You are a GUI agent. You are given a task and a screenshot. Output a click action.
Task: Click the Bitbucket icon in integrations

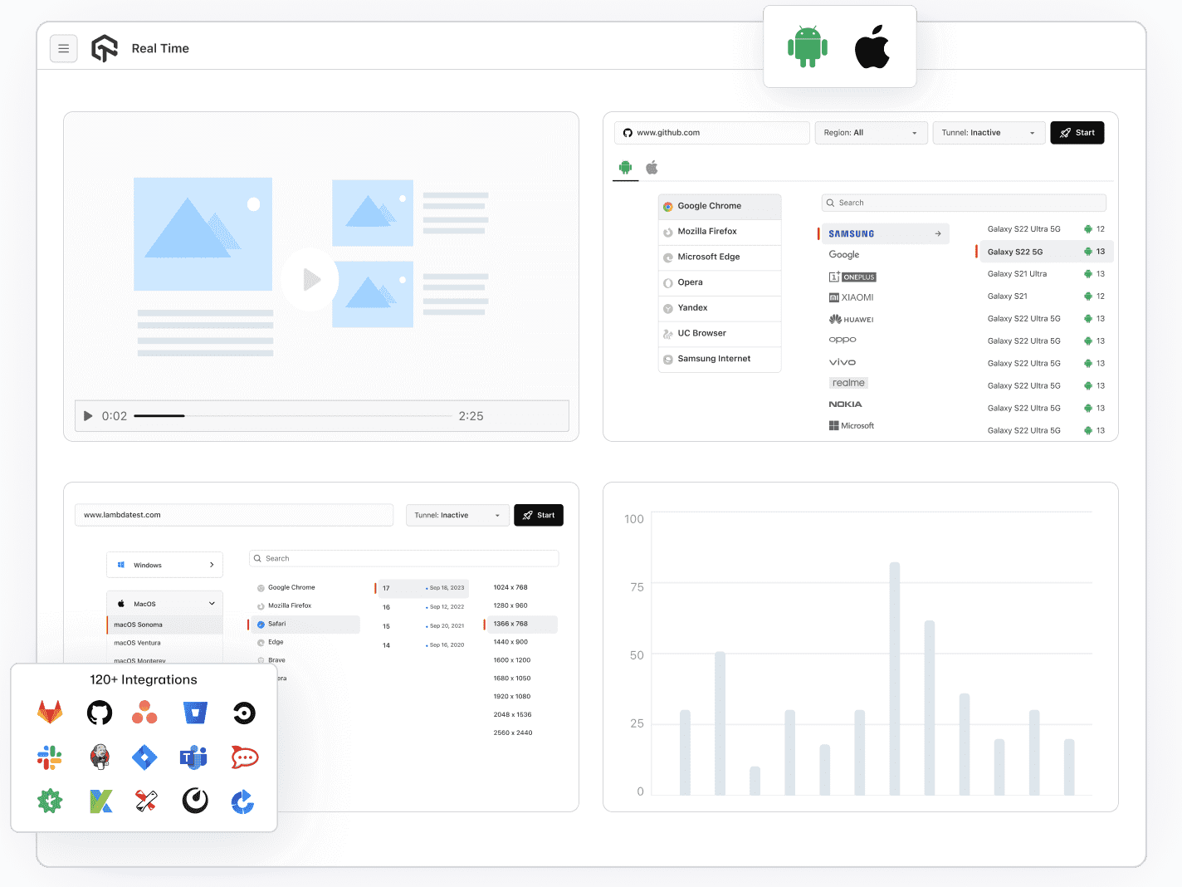(x=195, y=713)
